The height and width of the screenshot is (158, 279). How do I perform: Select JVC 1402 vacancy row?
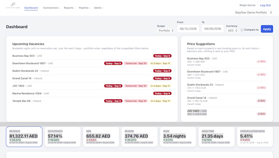coord(92,86)
